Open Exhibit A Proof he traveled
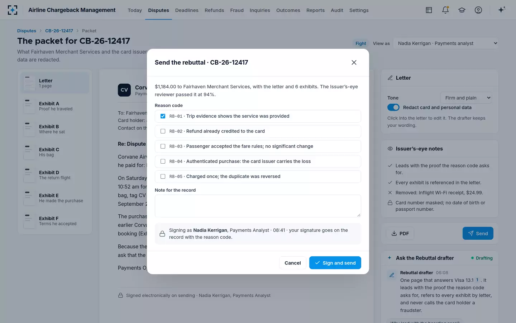The image size is (516, 323). (55, 106)
